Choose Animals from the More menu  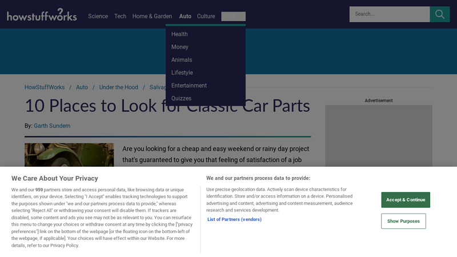pyautogui.click(x=182, y=60)
